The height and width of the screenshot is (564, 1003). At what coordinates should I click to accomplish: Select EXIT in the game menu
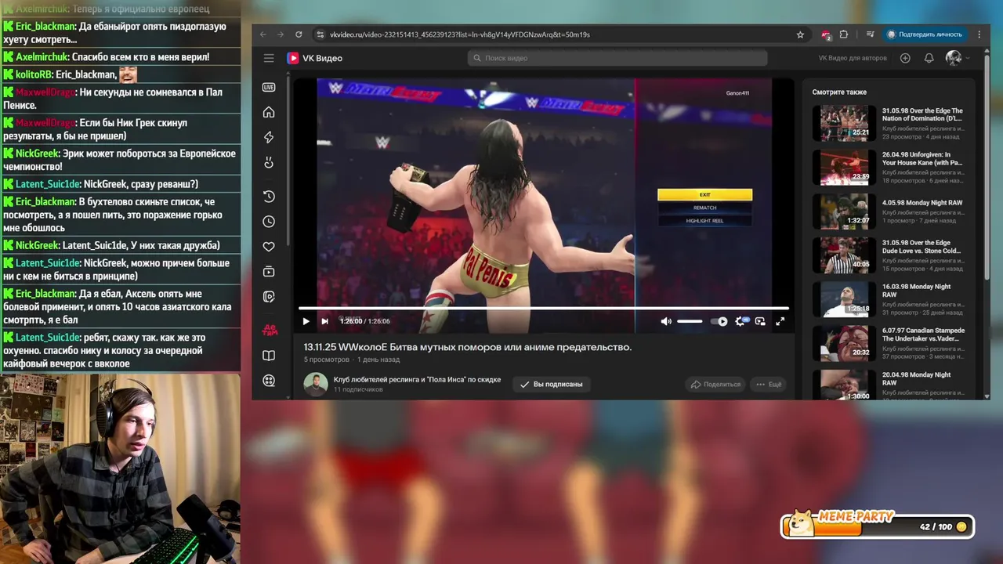click(704, 194)
